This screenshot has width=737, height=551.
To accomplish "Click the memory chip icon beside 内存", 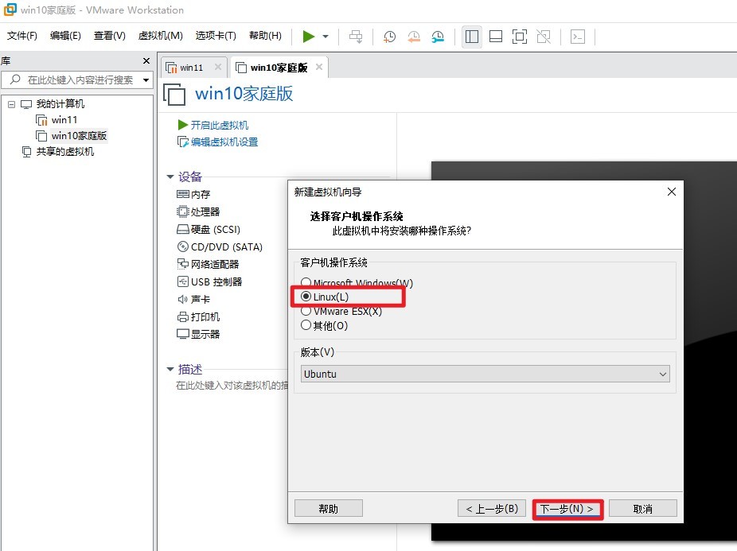I will 183,195.
